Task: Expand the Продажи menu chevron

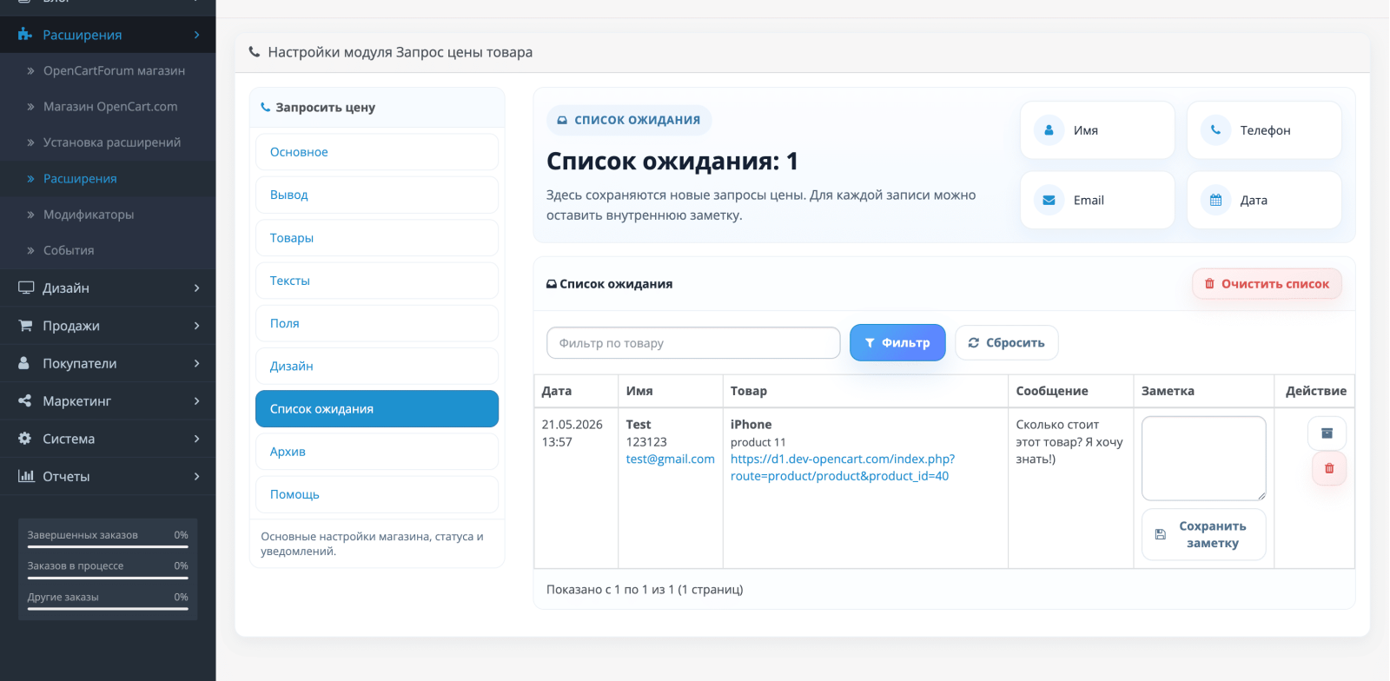Action: click(x=197, y=326)
